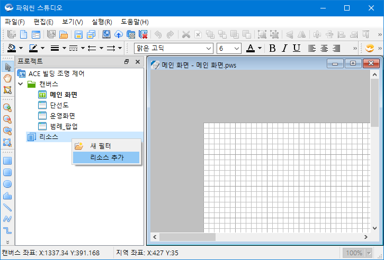Image resolution: width=384 pixels, height=260 pixels.
Task: Toggle bold text formatting
Action: point(273,48)
